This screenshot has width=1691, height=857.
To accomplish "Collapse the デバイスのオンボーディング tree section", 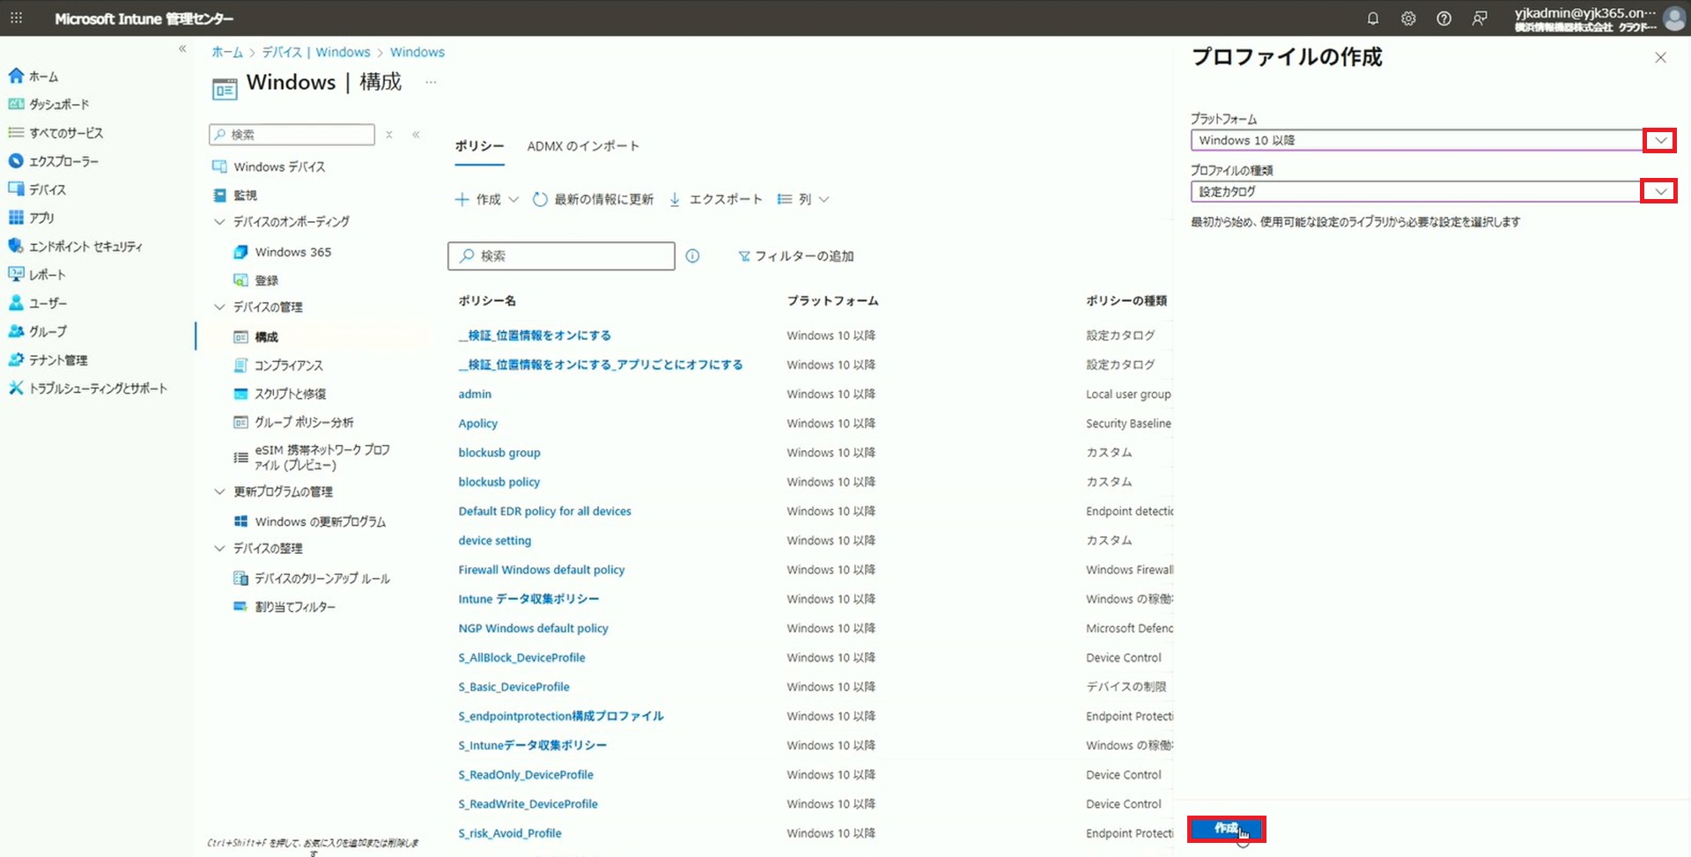I will click(x=219, y=222).
